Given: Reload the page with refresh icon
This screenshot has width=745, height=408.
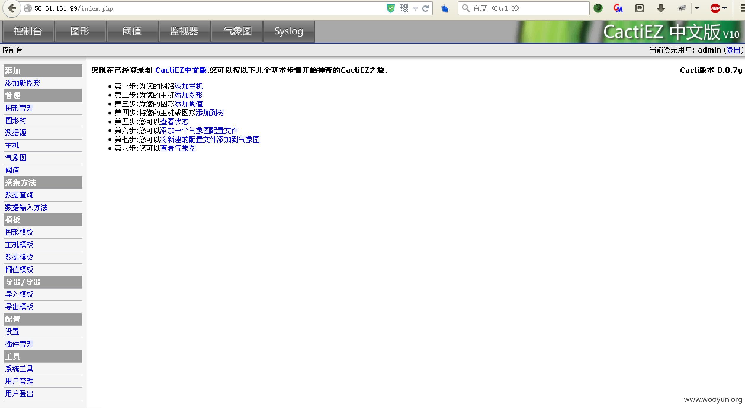Looking at the screenshot, I should coord(426,8).
